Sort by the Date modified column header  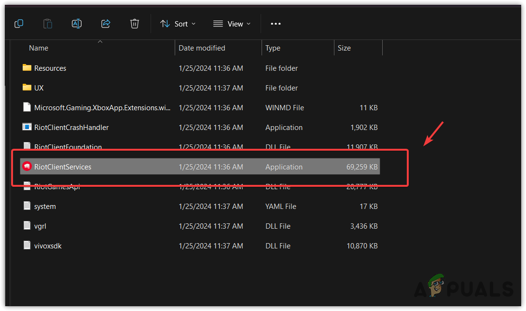tap(202, 48)
